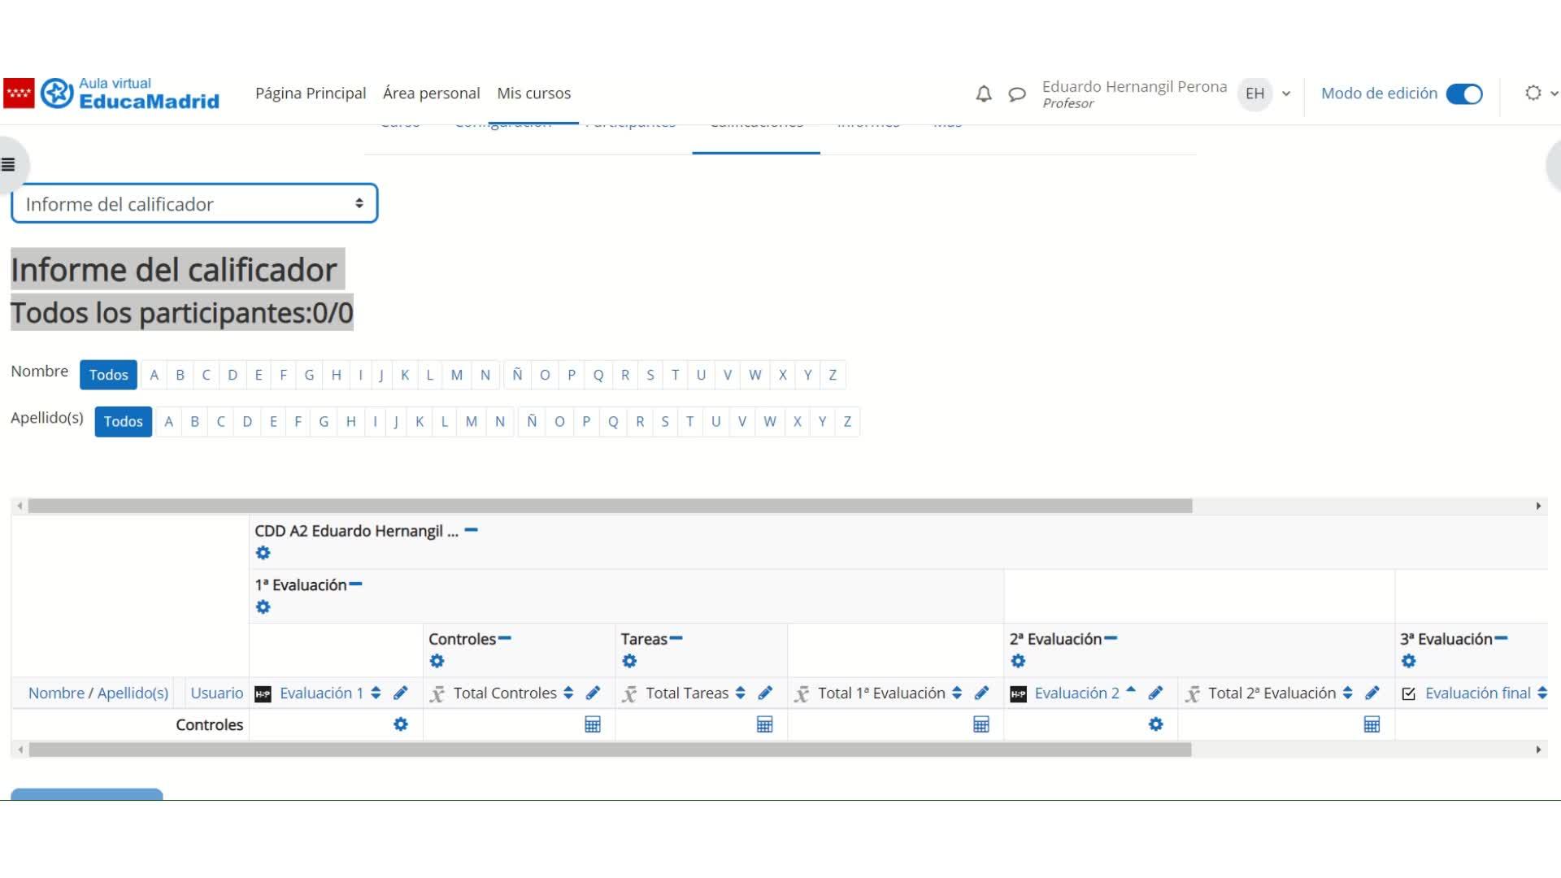
Task: Click the gear icon under 2ª Evaluación
Action: (x=1018, y=661)
